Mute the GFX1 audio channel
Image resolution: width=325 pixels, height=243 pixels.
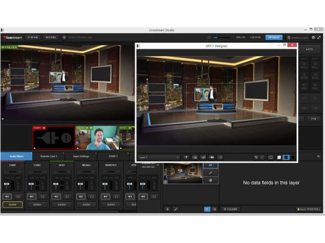[x=56, y=196]
